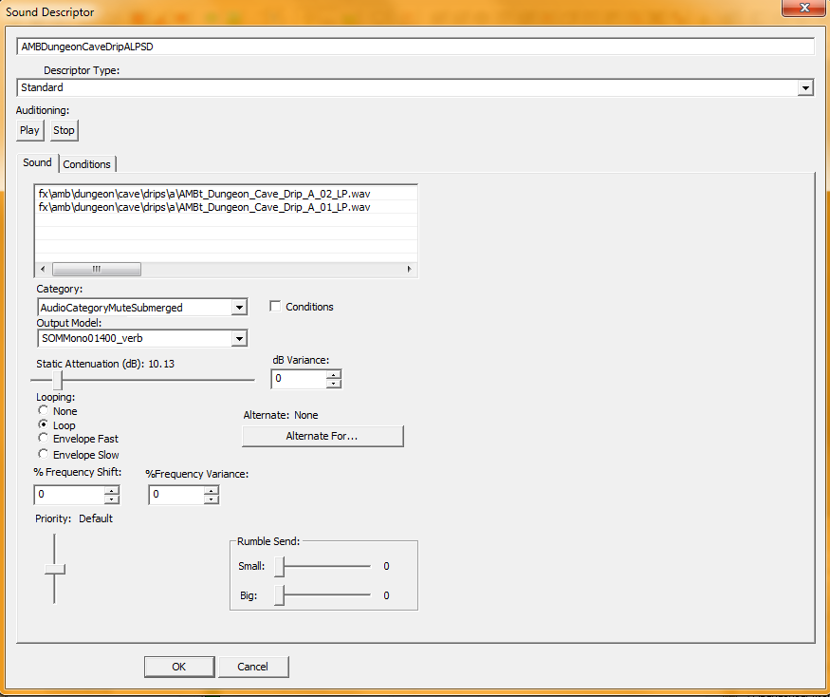Open the Category dropdown AudioCategoryMuteSubmerged
Screen dimensions: 830x697
point(239,308)
